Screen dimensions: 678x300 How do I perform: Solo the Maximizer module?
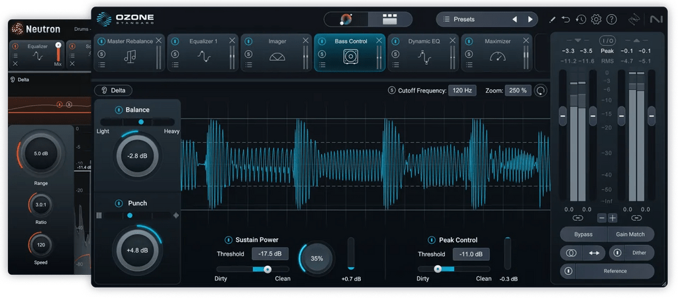pos(469,54)
